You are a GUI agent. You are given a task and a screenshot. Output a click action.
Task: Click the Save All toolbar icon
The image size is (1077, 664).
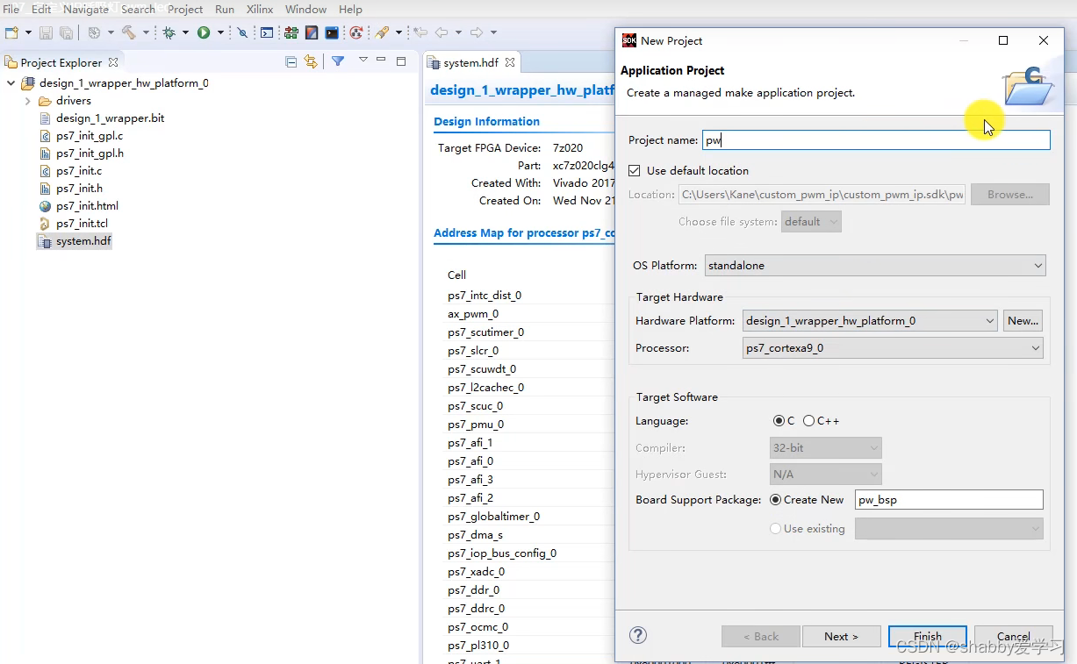tap(66, 32)
